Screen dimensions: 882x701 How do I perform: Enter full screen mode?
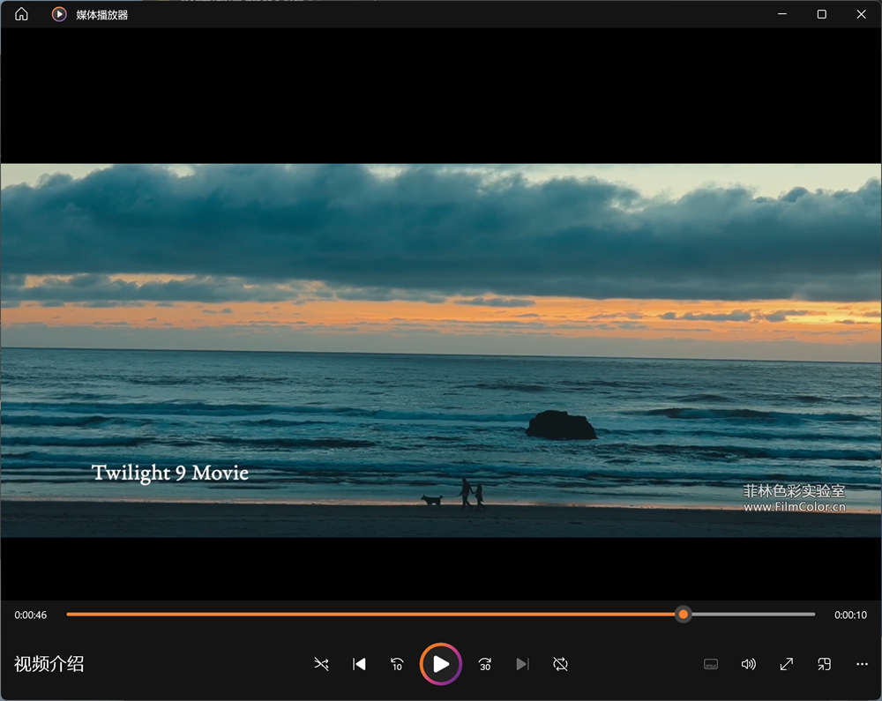(x=787, y=664)
